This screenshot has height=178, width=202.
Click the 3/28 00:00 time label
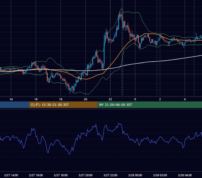point(135,175)
